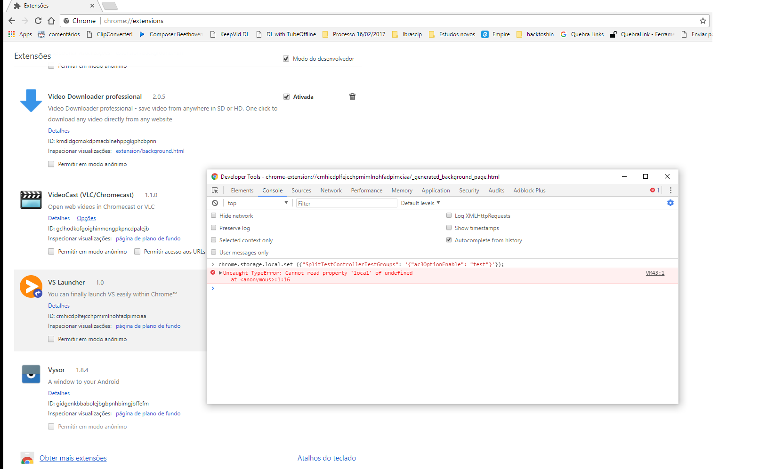Image resolution: width=767 pixels, height=469 pixels.
Task: Open the Composer Beethoven bookmark
Action: (x=171, y=34)
